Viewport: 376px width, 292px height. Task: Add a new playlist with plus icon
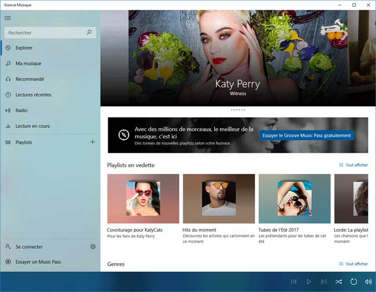point(93,142)
